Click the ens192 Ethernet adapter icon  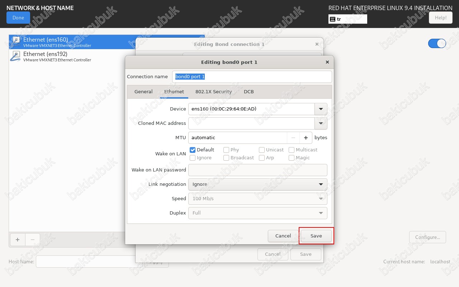[x=16, y=56]
